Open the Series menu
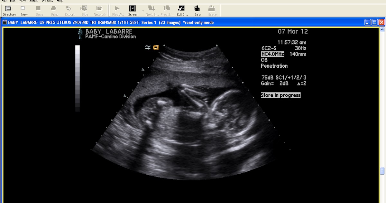 click(33, 1)
